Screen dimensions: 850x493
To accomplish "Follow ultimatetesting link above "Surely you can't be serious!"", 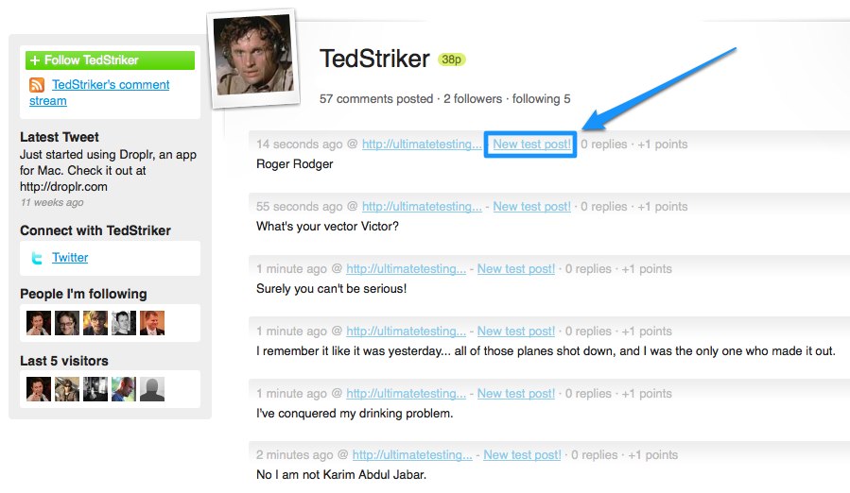I will [x=406, y=269].
